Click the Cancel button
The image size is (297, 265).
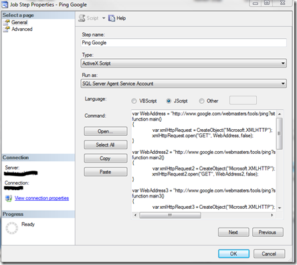click(x=269, y=254)
